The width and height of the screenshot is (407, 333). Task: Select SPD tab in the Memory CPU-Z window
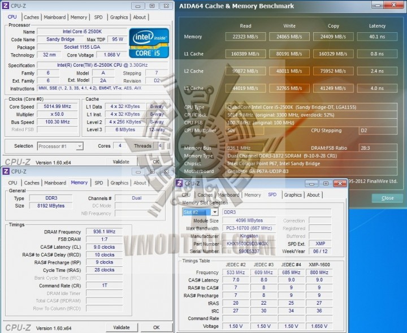coord(98,183)
